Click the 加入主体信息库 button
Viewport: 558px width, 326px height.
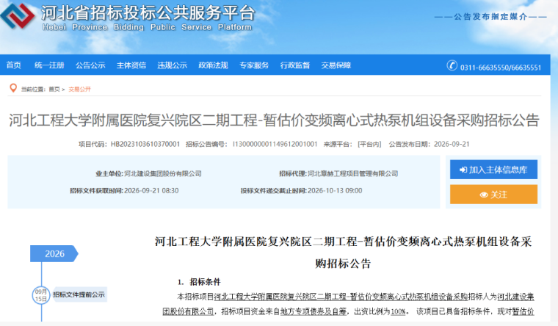tap(493, 170)
